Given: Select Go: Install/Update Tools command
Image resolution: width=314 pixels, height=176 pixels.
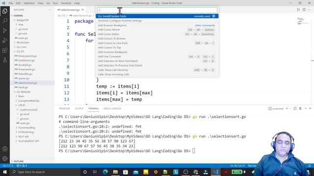Looking at the screenshot, I should (157, 16).
